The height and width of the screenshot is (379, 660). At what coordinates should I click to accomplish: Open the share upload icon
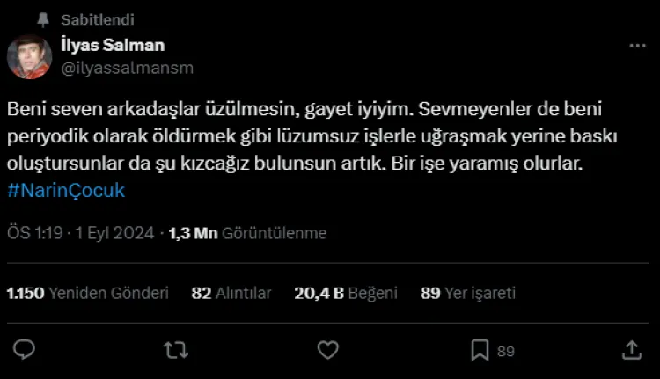click(632, 350)
